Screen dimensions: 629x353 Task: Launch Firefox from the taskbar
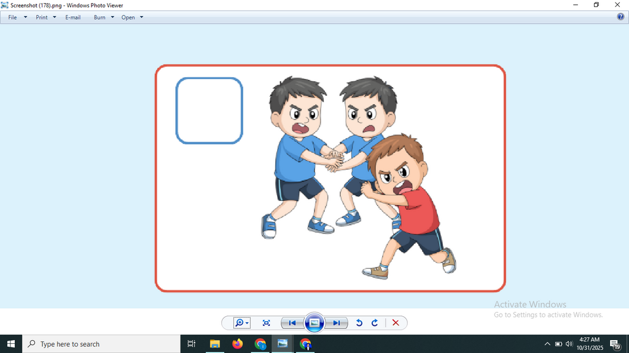[x=238, y=344]
